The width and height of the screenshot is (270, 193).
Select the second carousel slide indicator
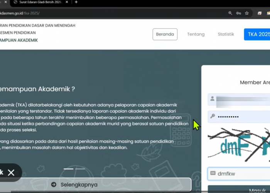tap(80, 169)
